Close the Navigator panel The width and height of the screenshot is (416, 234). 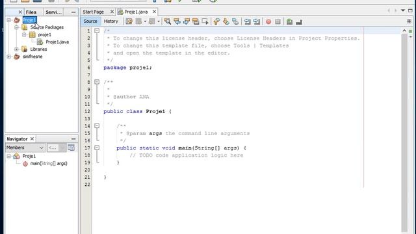click(32, 138)
